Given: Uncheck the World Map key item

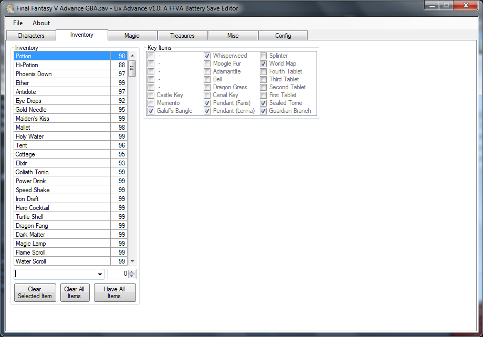Looking at the screenshot, I should pos(264,64).
